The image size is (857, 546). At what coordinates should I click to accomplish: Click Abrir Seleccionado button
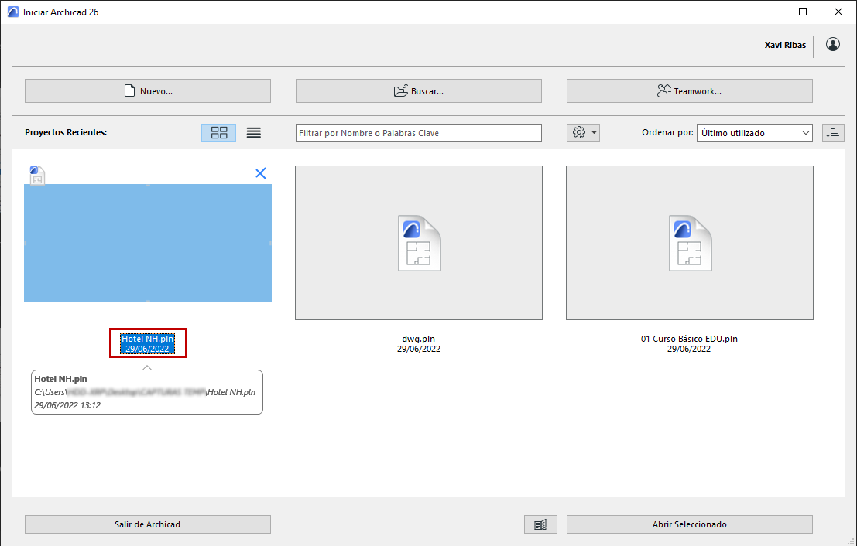690,524
